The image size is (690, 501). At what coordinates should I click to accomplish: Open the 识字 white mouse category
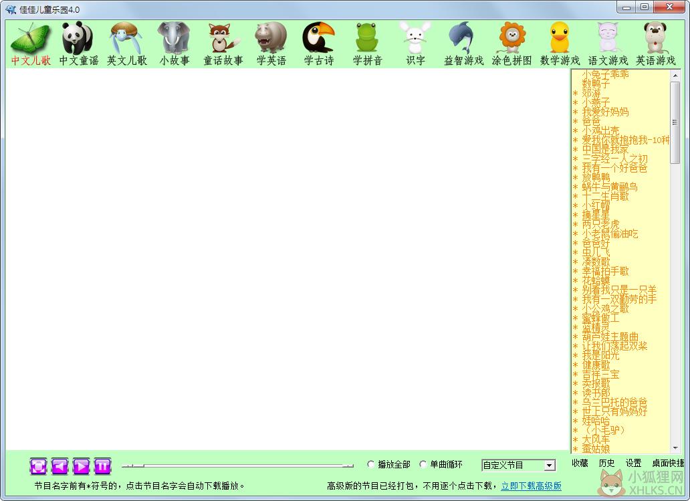415,44
